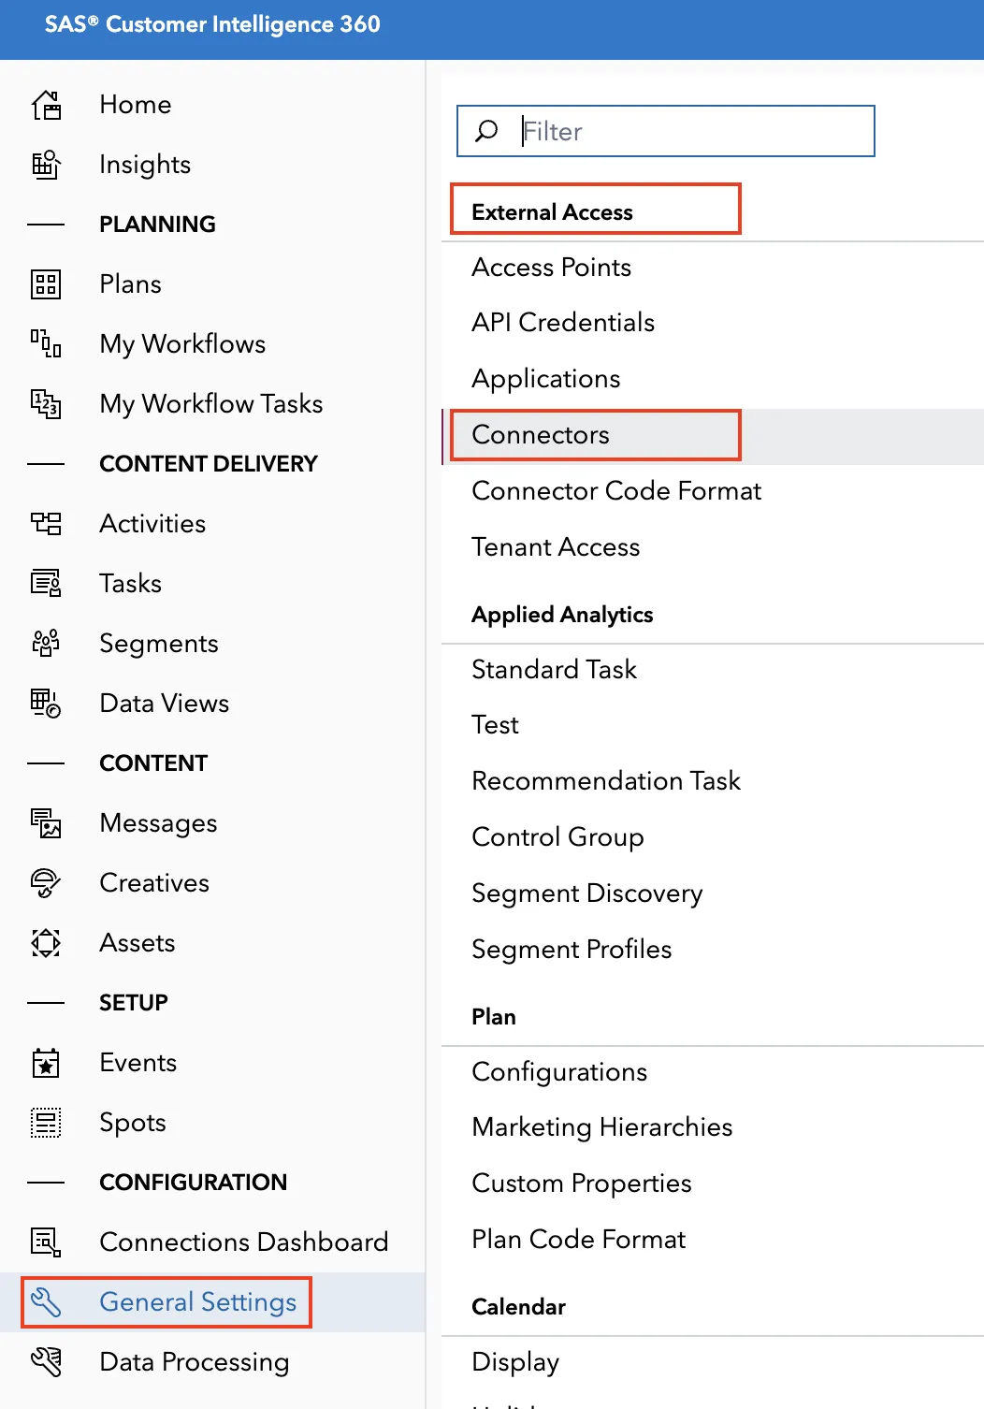Select Access Points setting
This screenshot has height=1409, width=984.
(x=552, y=268)
